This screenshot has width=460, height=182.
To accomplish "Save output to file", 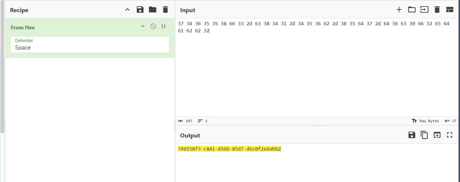I will pos(412,135).
